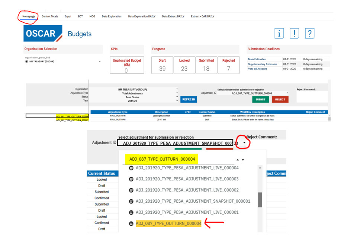The image size is (357, 238).
Task: Open the Data Exploration DAILY tab
Action: tap(142, 16)
